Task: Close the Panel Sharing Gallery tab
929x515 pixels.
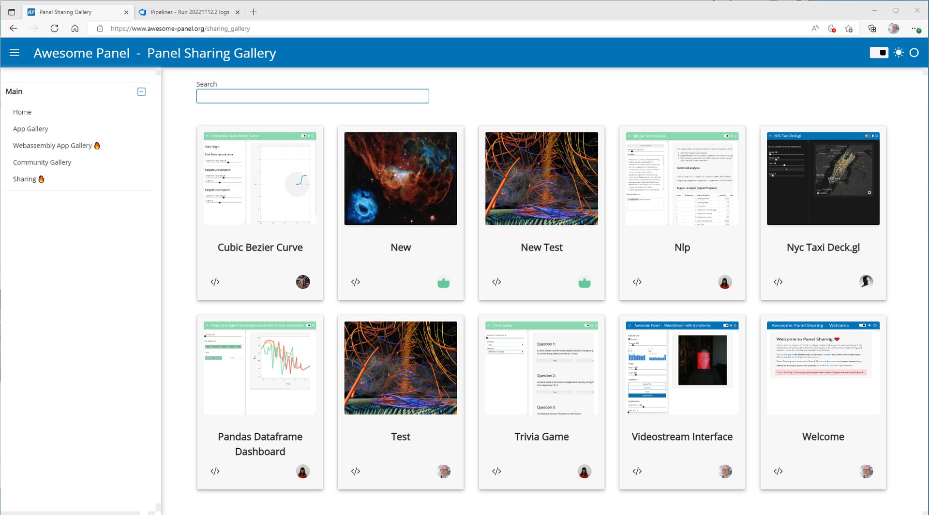Action: [126, 12]
